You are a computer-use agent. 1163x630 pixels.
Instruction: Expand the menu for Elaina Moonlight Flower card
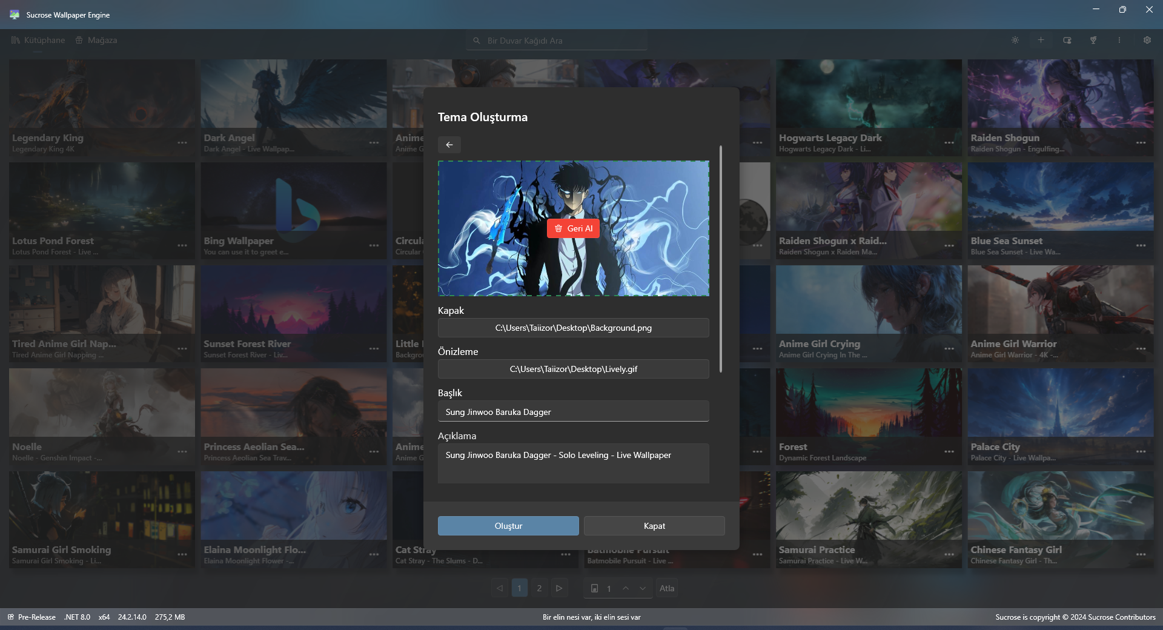click(374, 555)
